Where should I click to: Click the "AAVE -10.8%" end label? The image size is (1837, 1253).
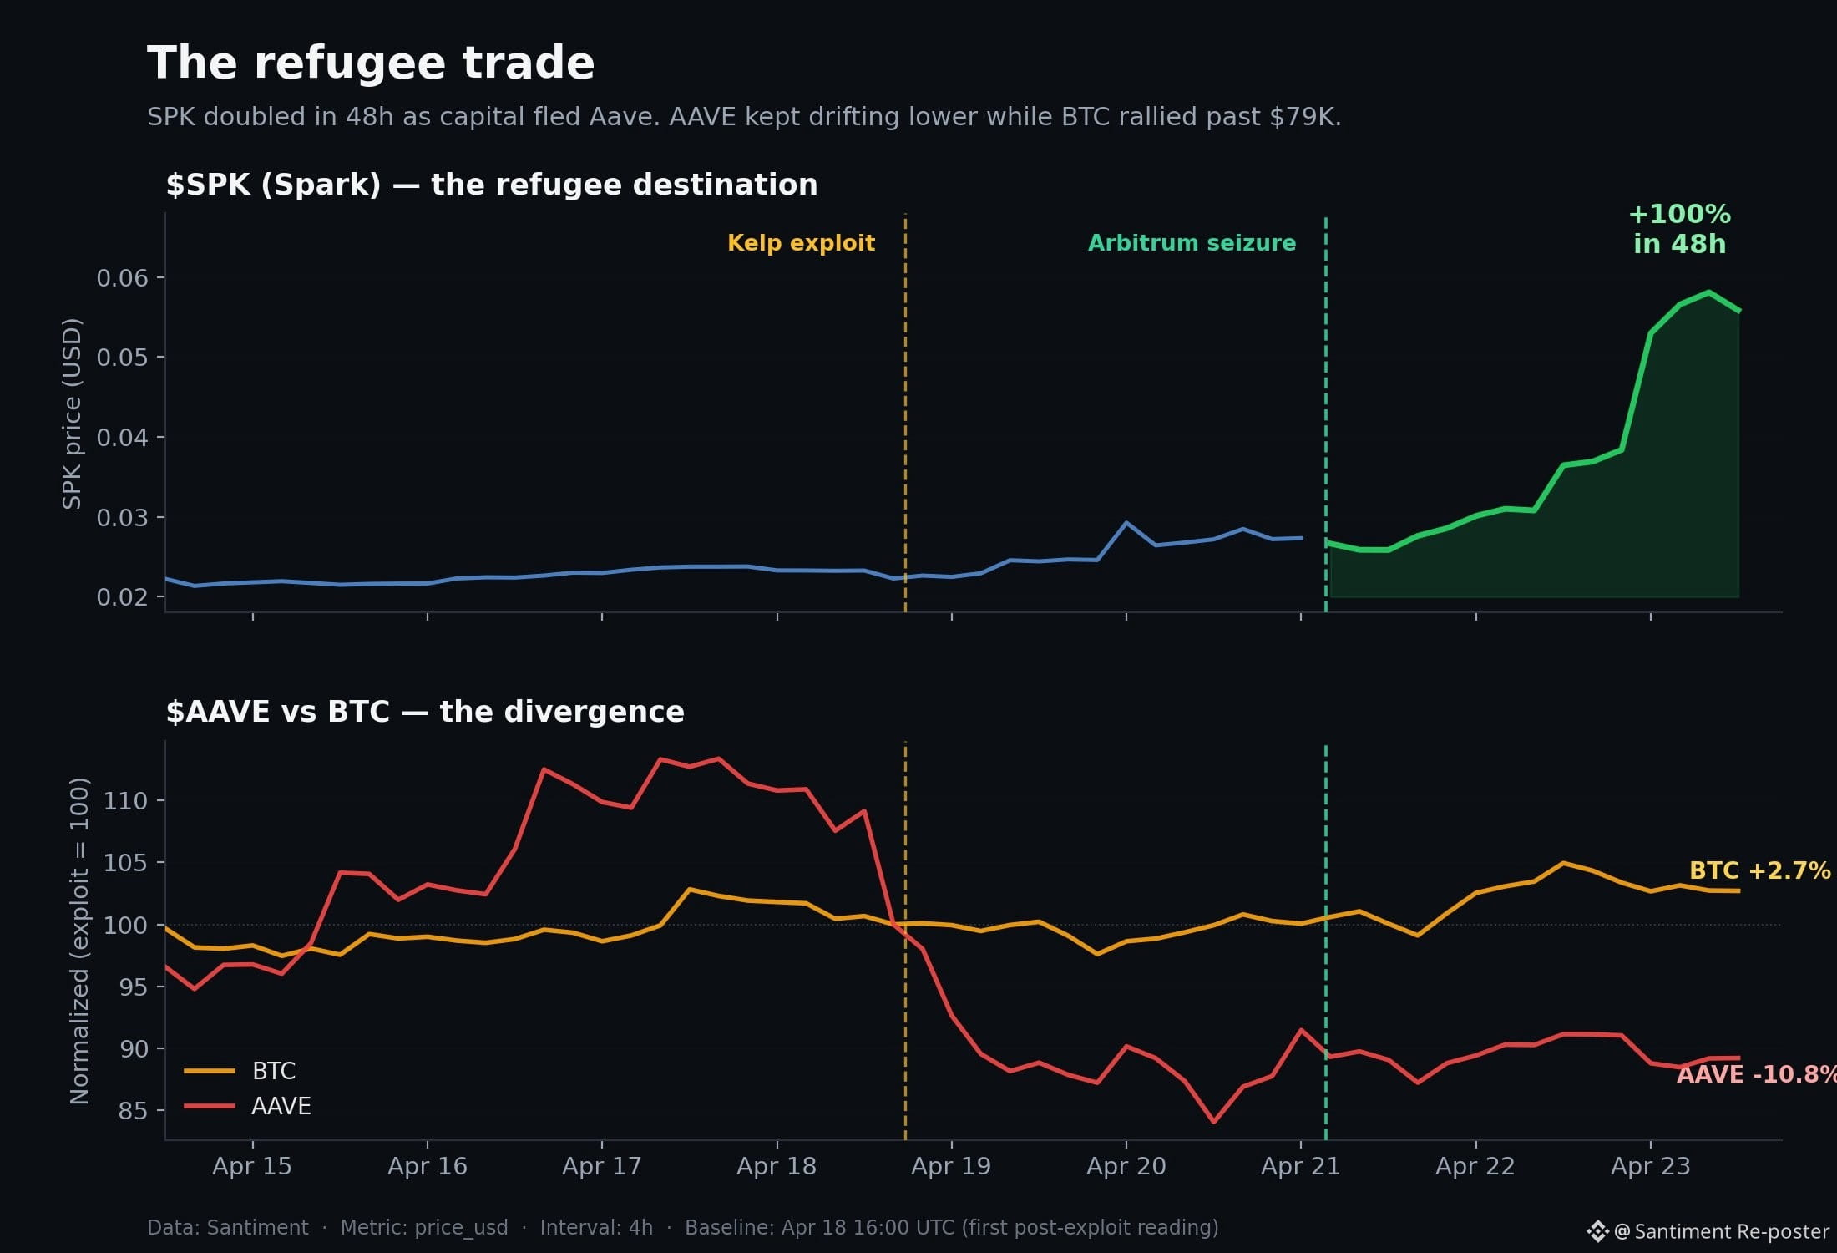coord(1756,1075)
